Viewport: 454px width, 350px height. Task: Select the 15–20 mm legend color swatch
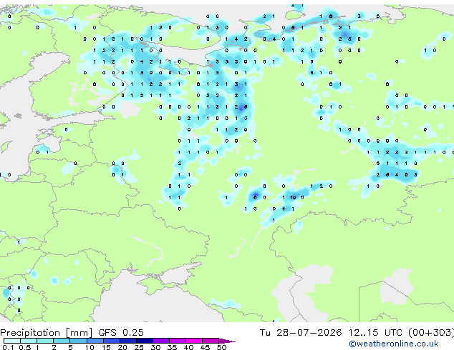point(111,341)
